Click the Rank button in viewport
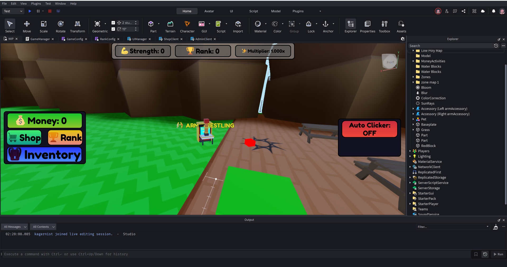507x267 pixels. coord(65,137)
